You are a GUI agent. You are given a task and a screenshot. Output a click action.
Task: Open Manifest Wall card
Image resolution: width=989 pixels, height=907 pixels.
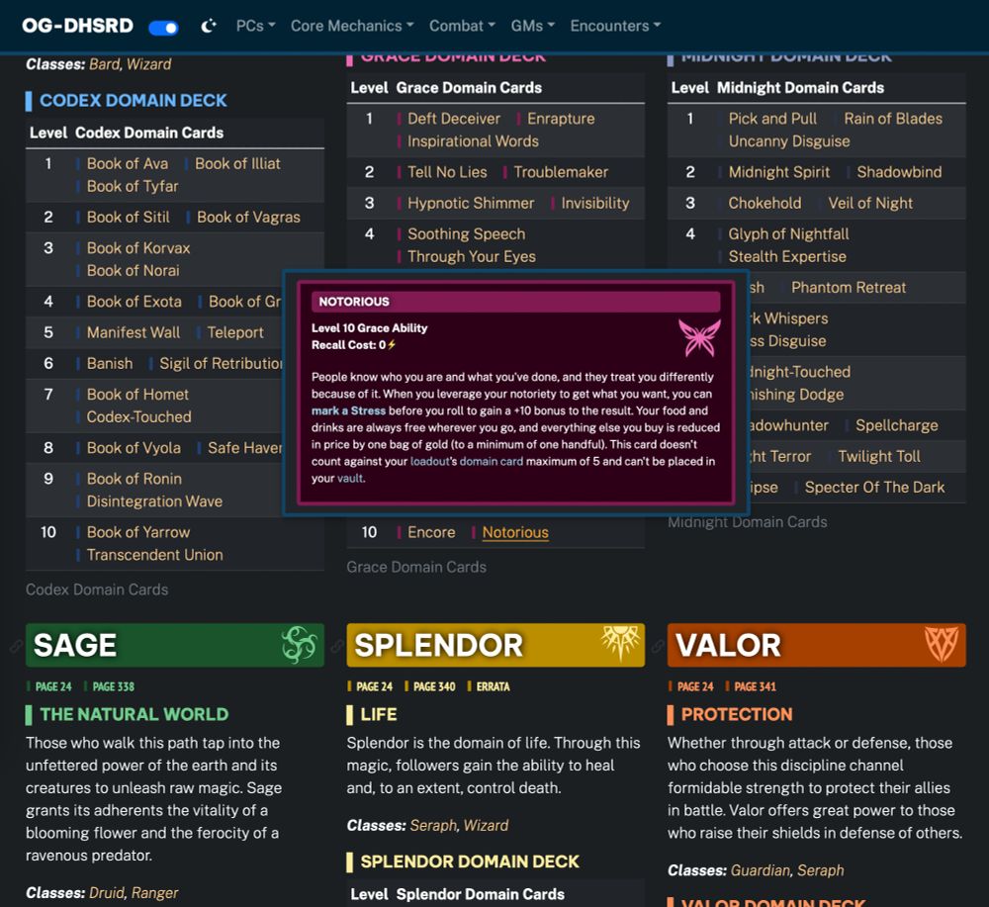134,332
